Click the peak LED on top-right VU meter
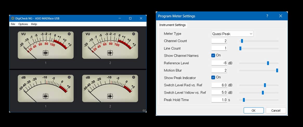This screenshot has height=127, width=303. click(x=134, y=34)
